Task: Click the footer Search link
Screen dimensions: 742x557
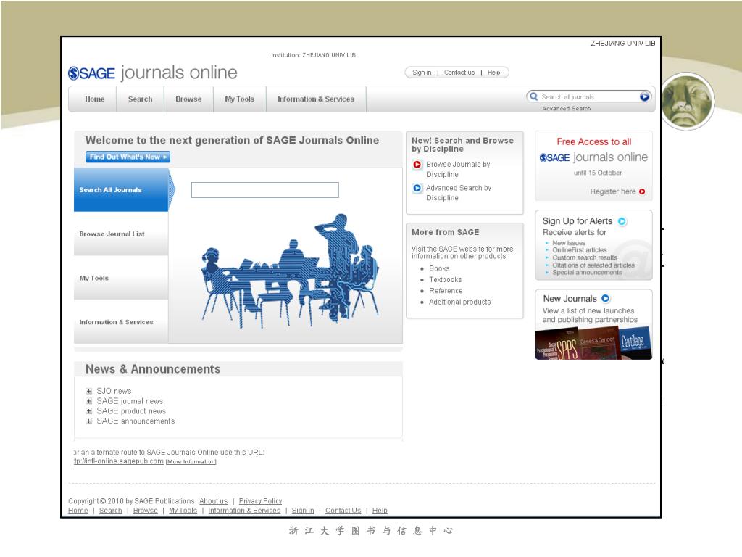Action: (x=110, y=511)
